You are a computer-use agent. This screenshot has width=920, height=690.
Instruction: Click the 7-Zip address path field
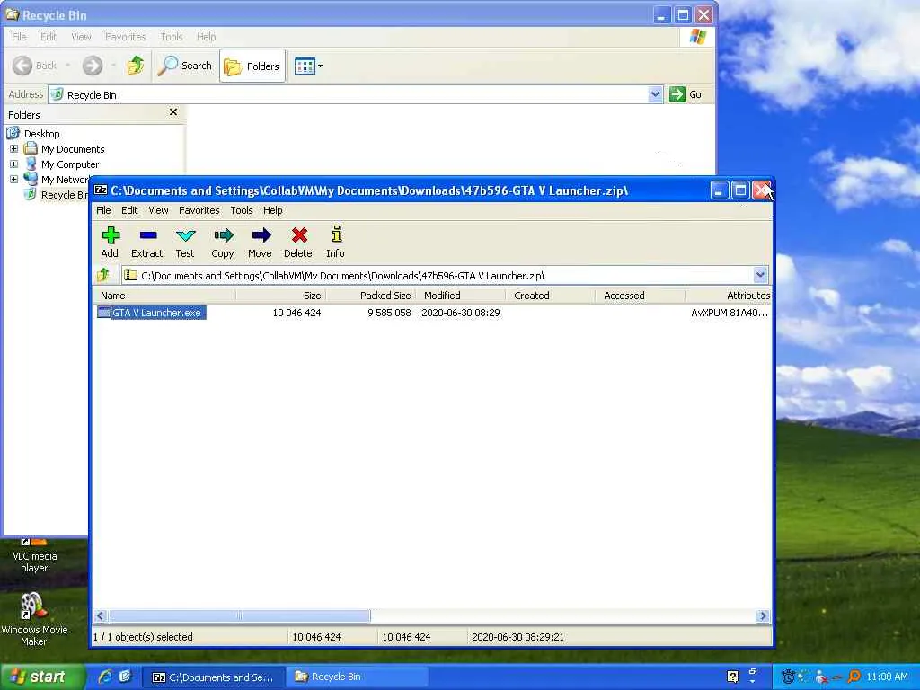click(438, 275)
